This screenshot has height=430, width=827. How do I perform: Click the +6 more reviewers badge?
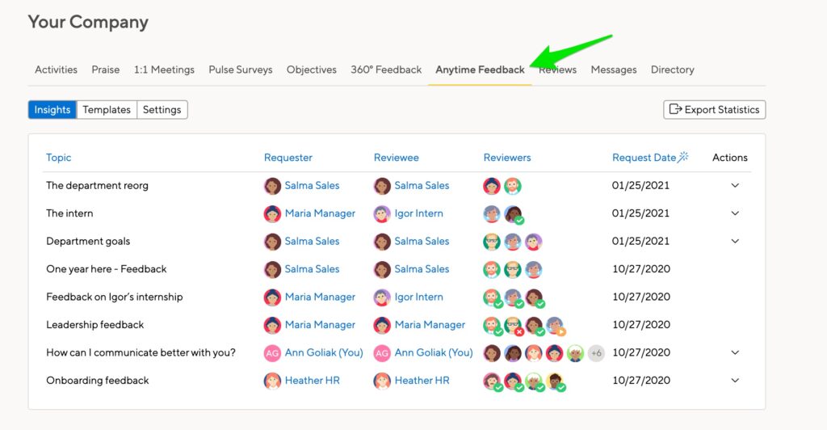tap(596, 353)
